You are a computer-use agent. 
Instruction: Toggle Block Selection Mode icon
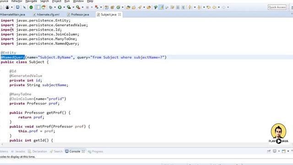[x=178, y=7]
